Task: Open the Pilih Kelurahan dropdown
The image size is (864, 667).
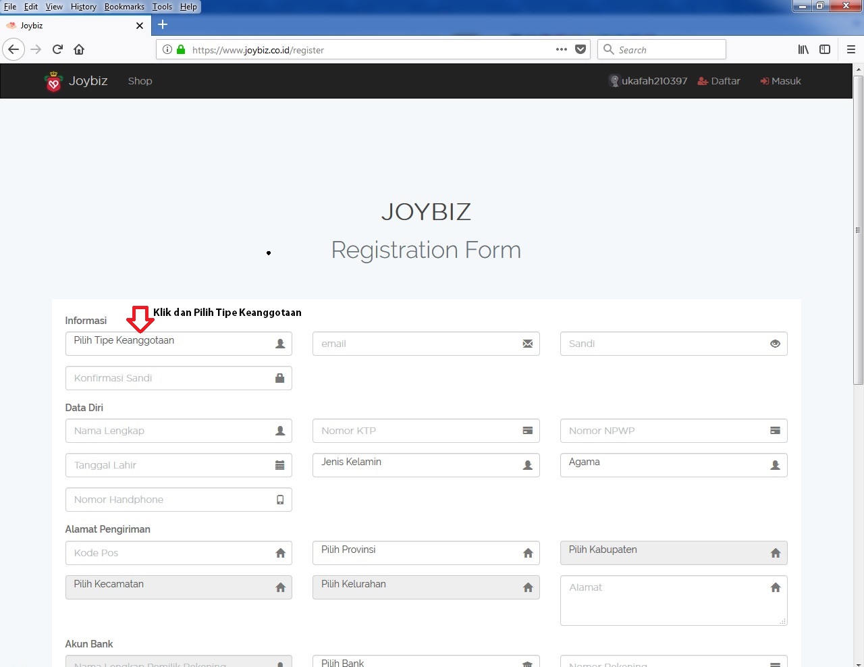Action: click(x=426, y=587)
